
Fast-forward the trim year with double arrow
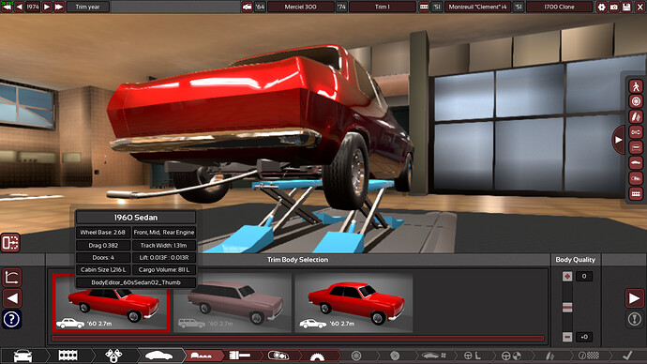pyautogui.click(x=59, y=7)
